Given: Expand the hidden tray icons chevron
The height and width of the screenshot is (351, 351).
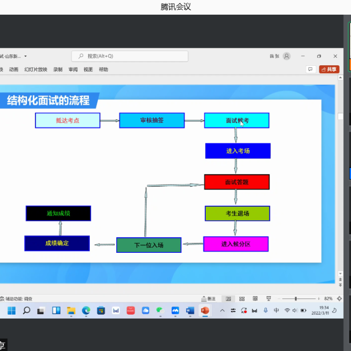Looking at the screenshot, I should click(x=222, y=310).
